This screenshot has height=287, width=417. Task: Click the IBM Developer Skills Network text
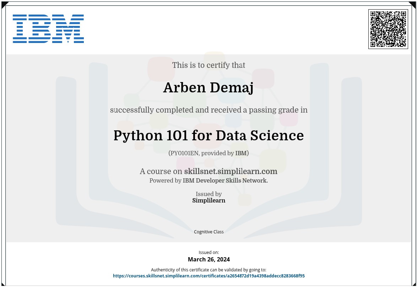(x=225, y=180)
